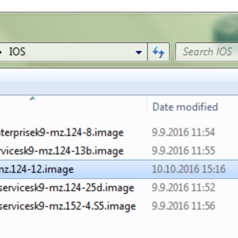
Task: Toggle name sort order via up arrow
Action: pyautogui.click(x=33, y=98)
